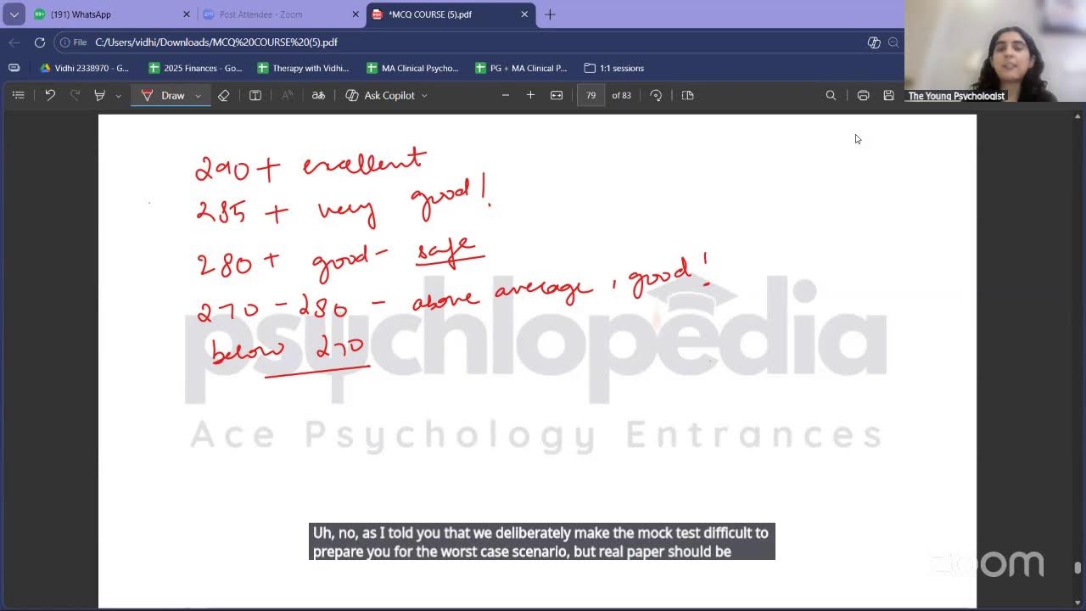This screenshot has height=611, width=1086.
Task: Open the 1:1 sessions bookmark folder
Action: (x=614, y=68)
